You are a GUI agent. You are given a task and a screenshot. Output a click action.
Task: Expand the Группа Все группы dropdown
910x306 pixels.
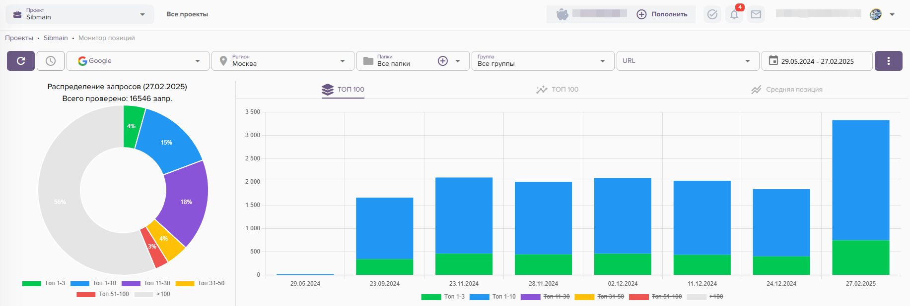543,61
